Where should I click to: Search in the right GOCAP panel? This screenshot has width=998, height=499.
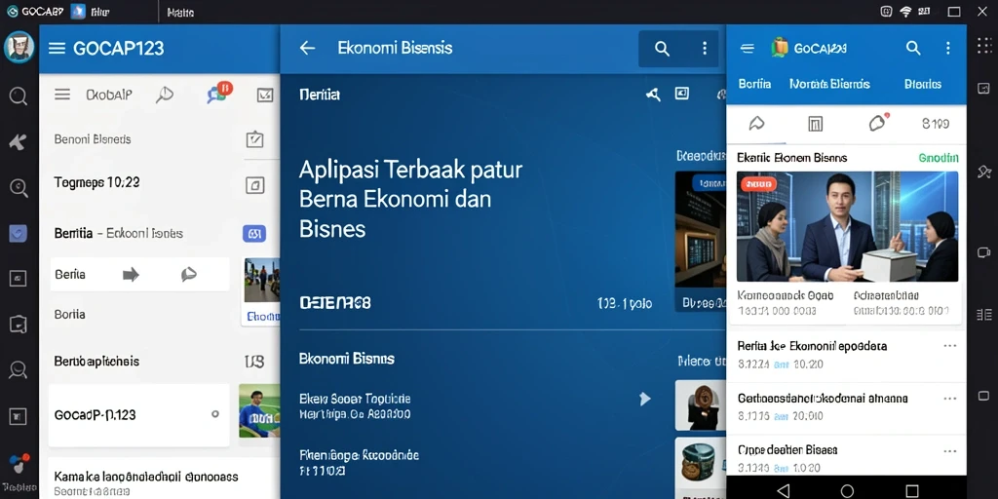tap(913, 48)
